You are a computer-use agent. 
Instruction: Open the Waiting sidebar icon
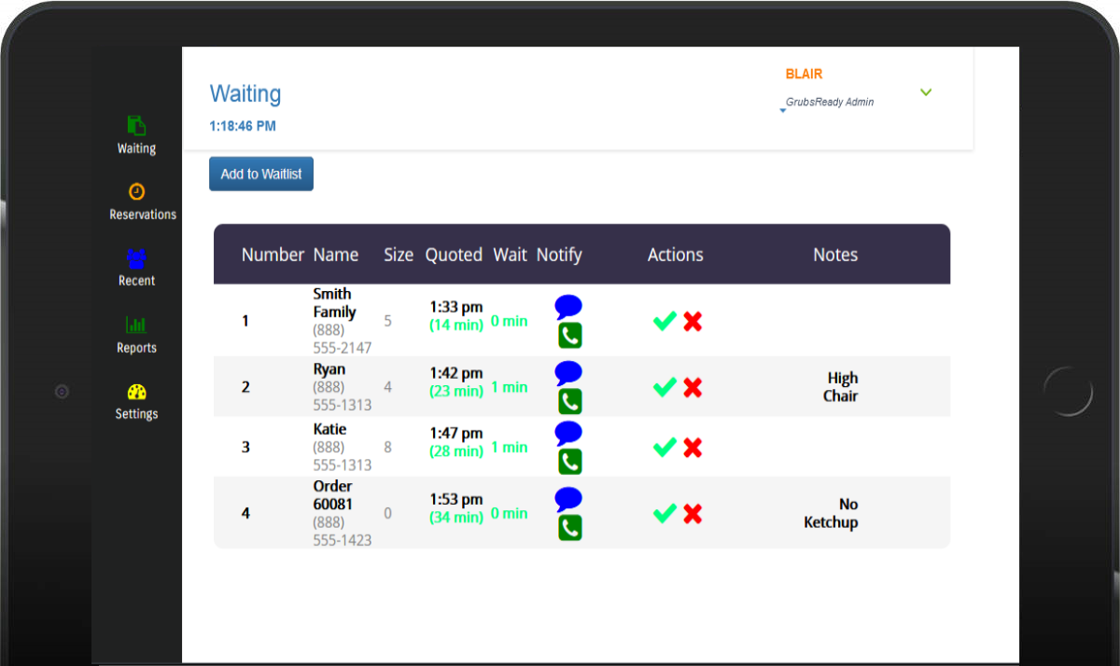point(136,125)
